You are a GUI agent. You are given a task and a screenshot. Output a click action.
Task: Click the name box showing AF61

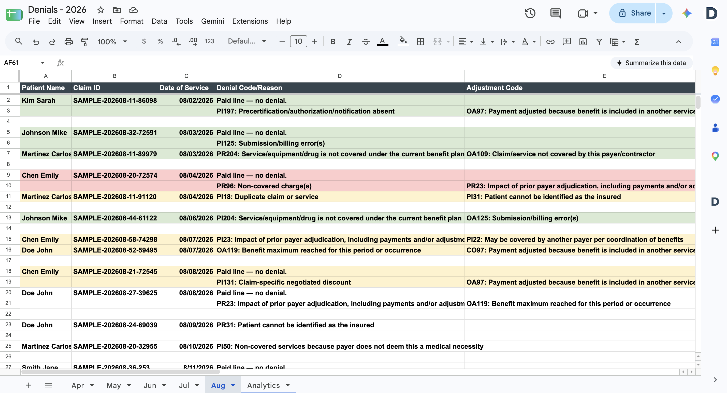point(24,63)
